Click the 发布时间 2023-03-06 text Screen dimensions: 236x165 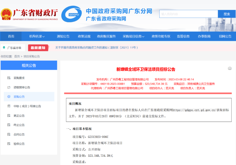coord(174,79)
